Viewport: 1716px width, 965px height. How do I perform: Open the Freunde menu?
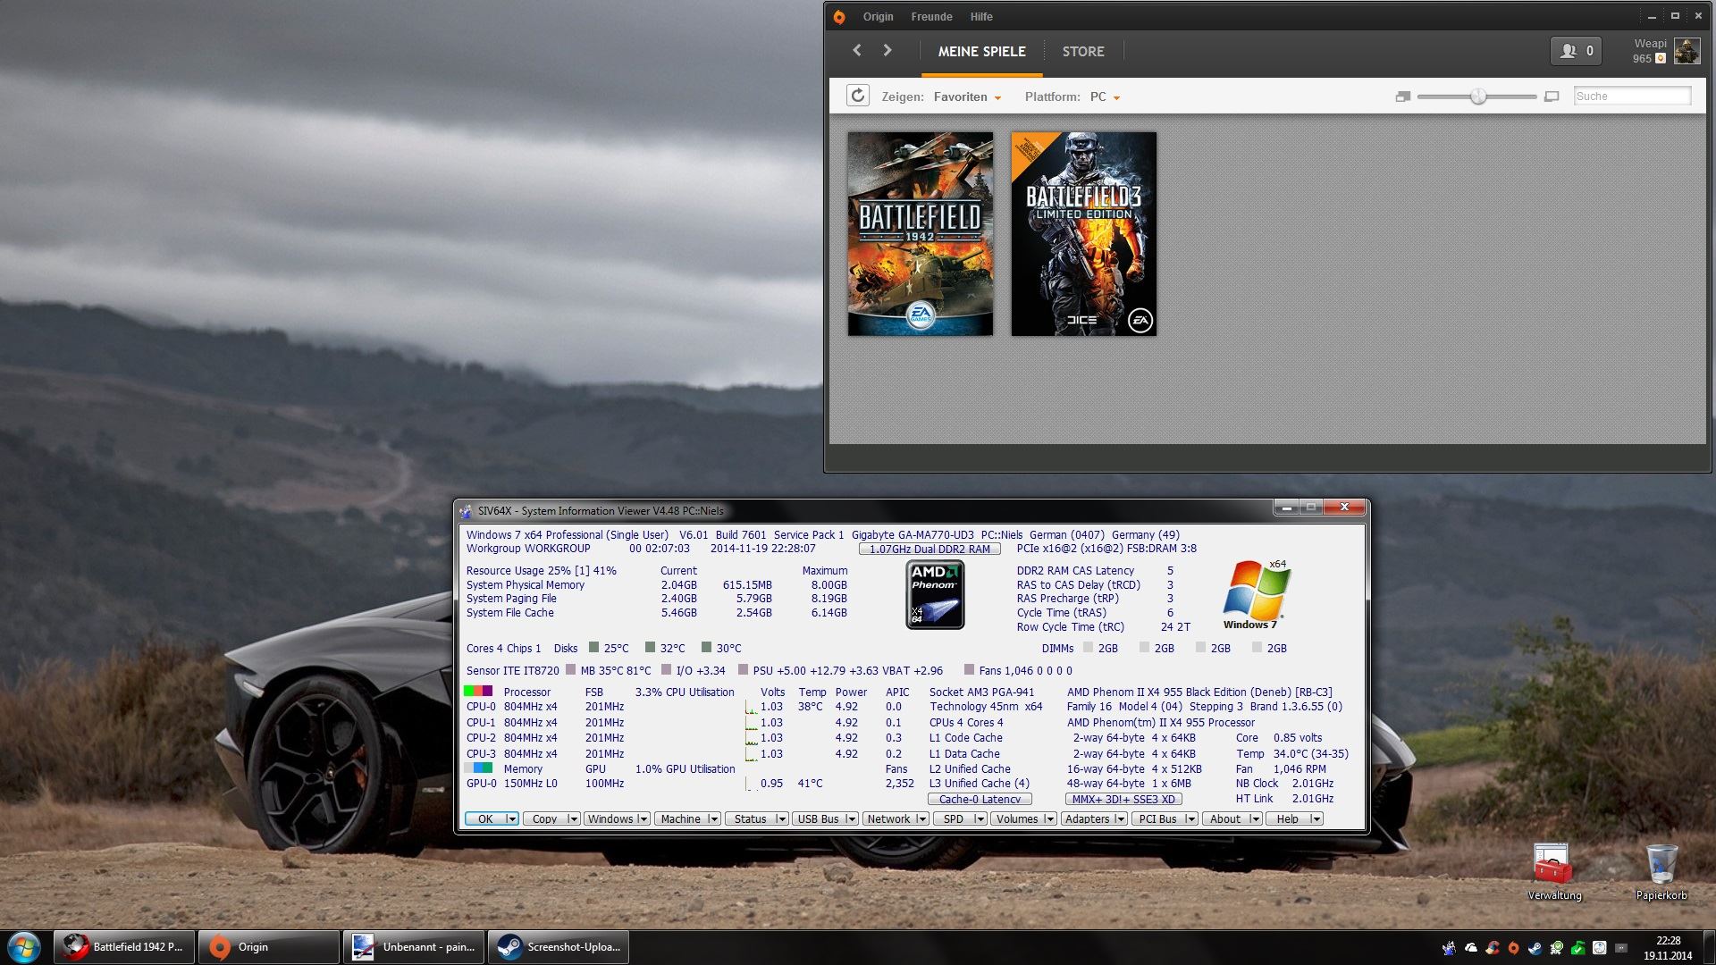click(931, 17)
